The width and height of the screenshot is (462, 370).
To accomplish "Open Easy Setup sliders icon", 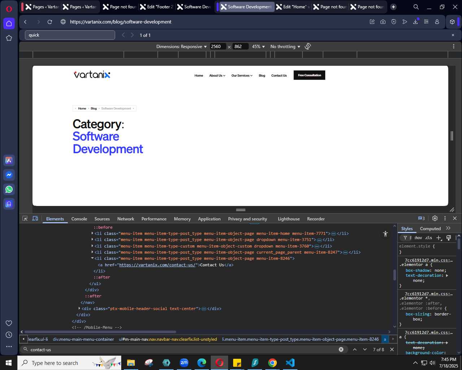I will tap(426, 22).
